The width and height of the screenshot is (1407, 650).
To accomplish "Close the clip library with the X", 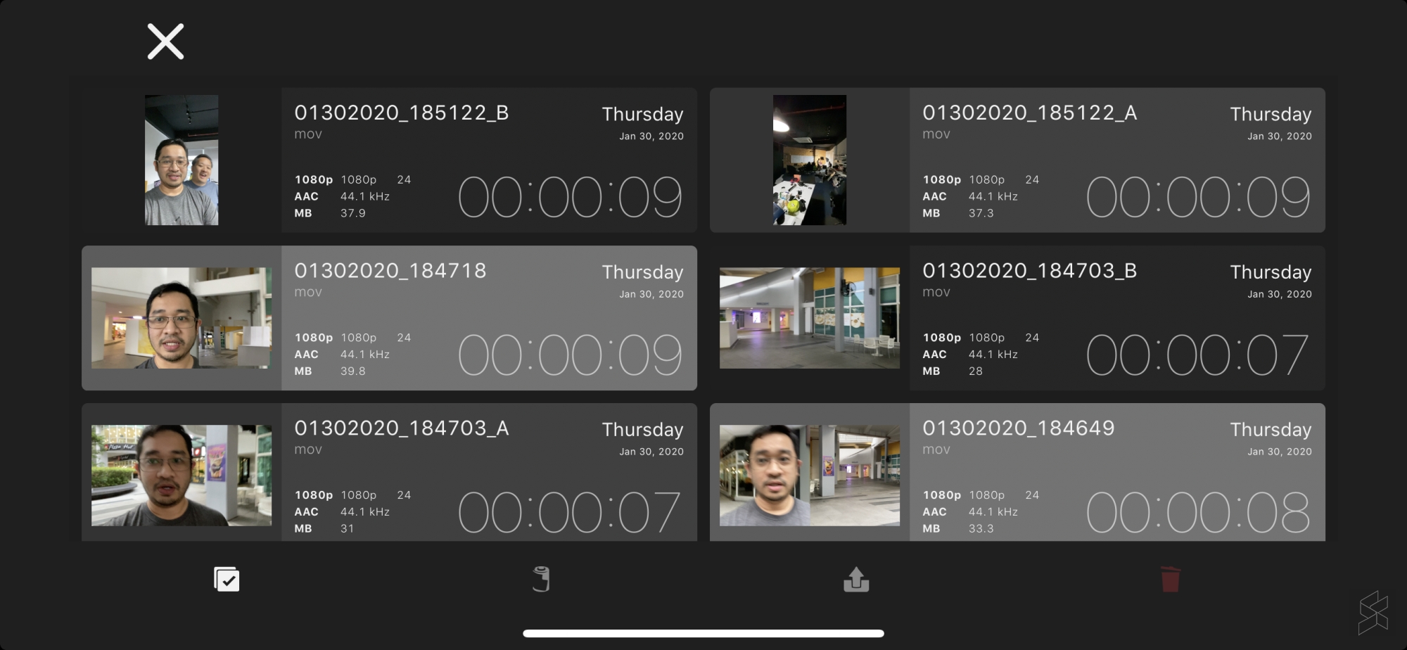I will 165,42.
